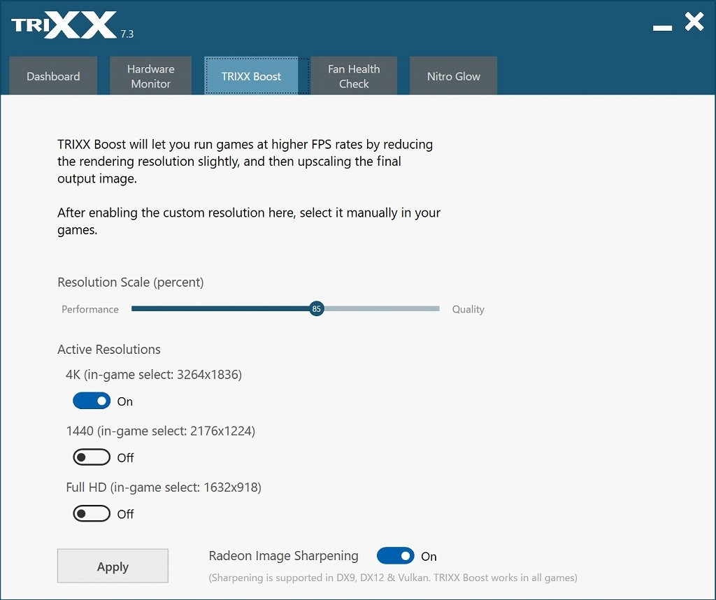The height and width of the screenshot is (600, 716).
Task: Click the Apply button
Action: coord(113,566)
